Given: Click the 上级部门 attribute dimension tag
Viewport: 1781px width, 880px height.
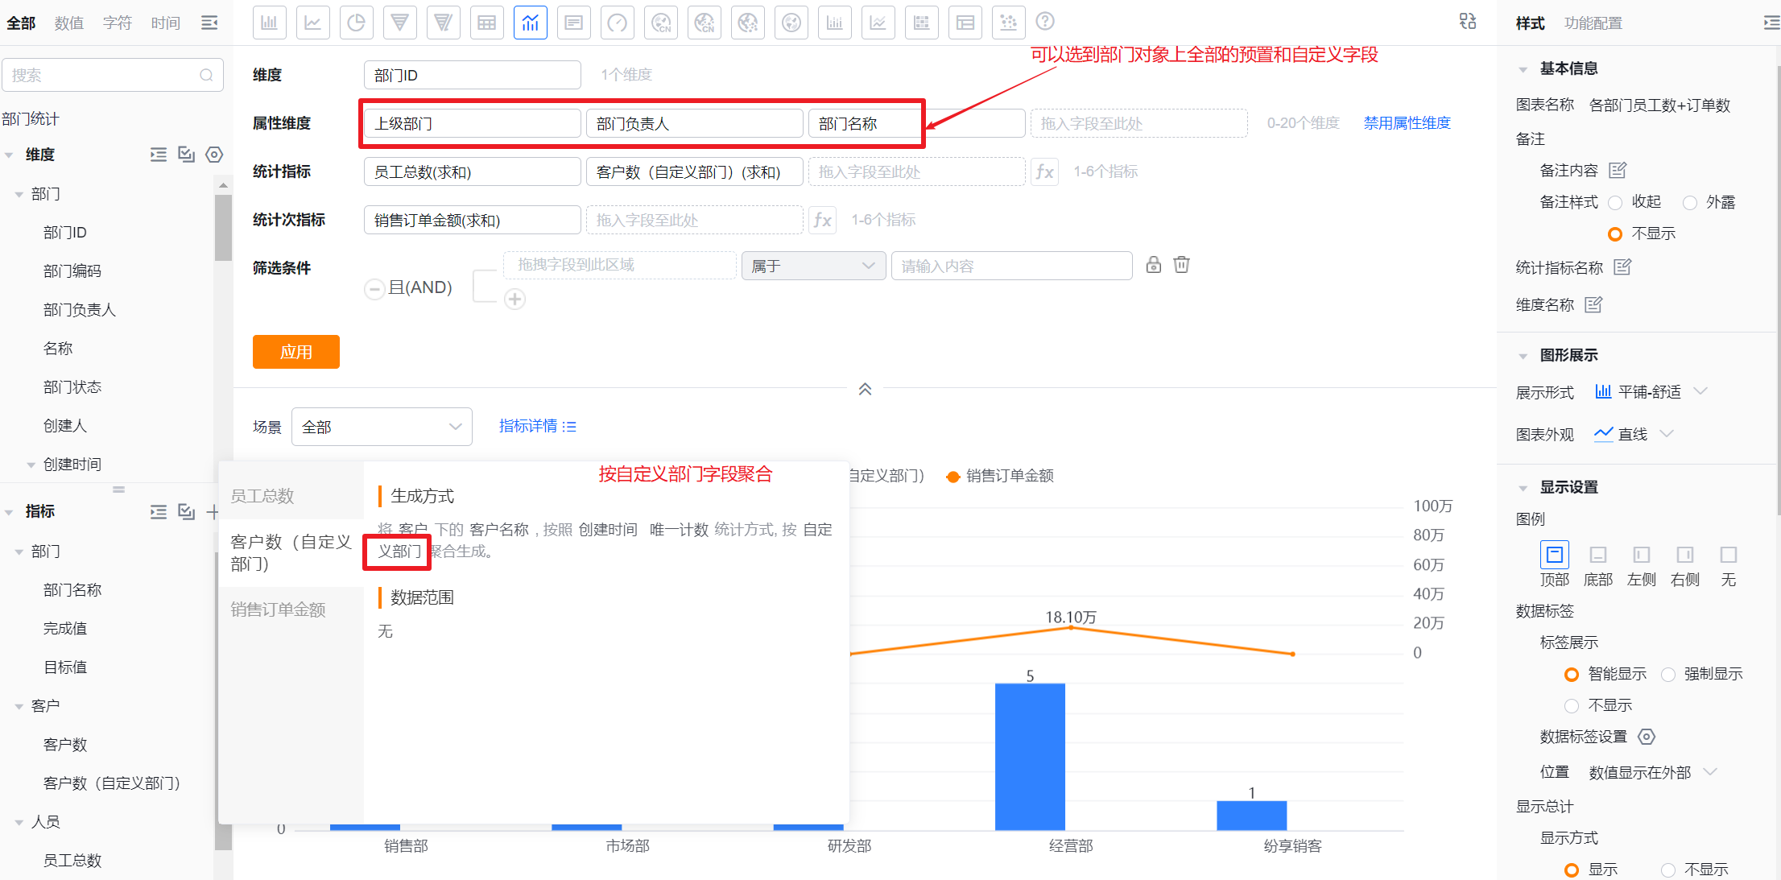Looking at the screenshot, I should click(473, 123).
